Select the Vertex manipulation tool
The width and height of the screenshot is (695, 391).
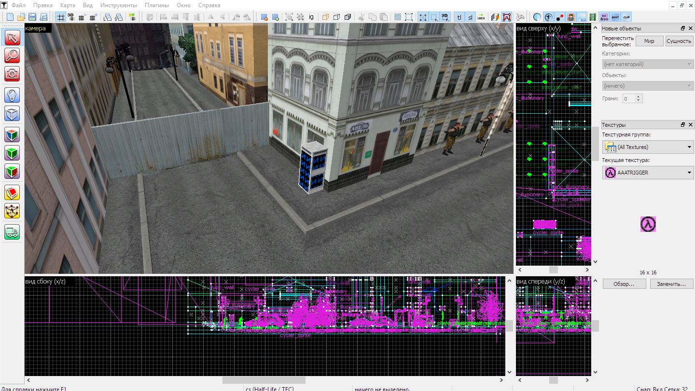click(12, 211)
